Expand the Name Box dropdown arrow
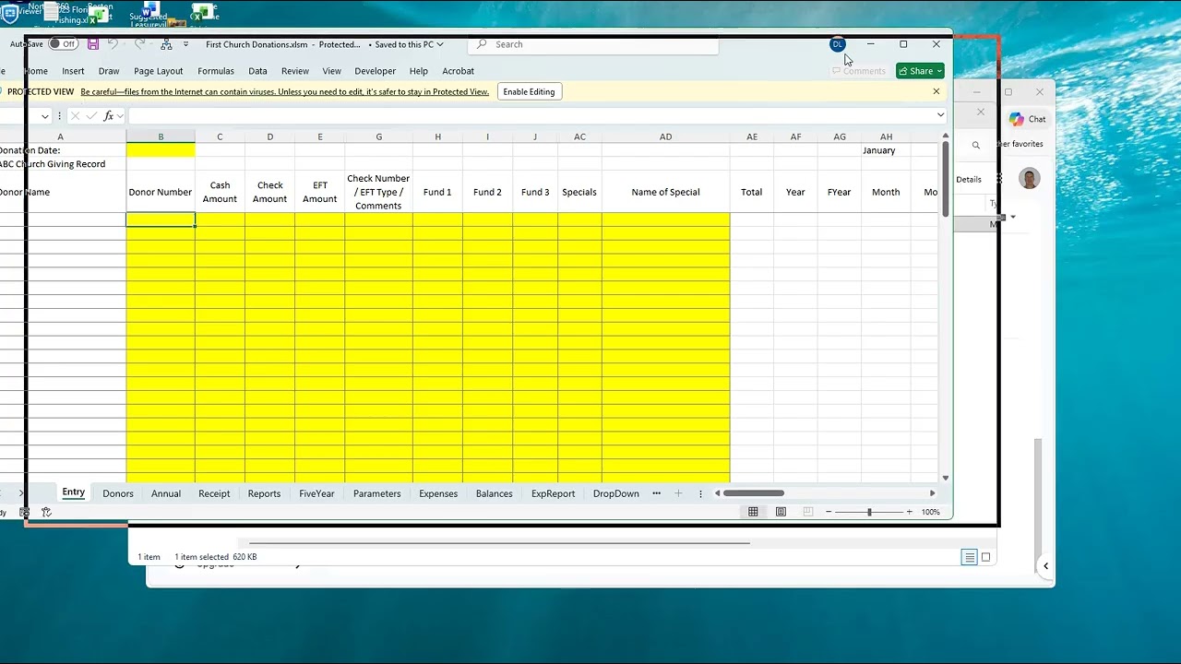Viewport: 1181px width, 664px height. (44, 116)
